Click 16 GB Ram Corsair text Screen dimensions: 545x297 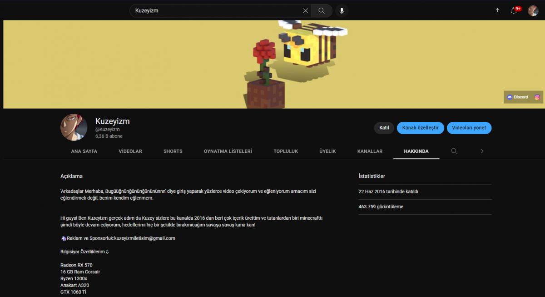pos(80,272)
